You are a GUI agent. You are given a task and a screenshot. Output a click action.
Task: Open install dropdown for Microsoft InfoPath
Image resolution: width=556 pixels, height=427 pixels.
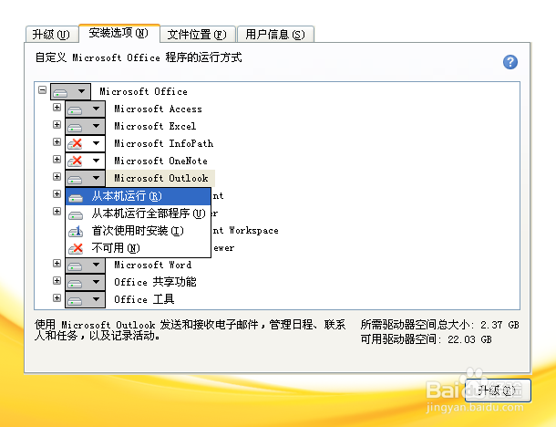click(x=85, y=144)
